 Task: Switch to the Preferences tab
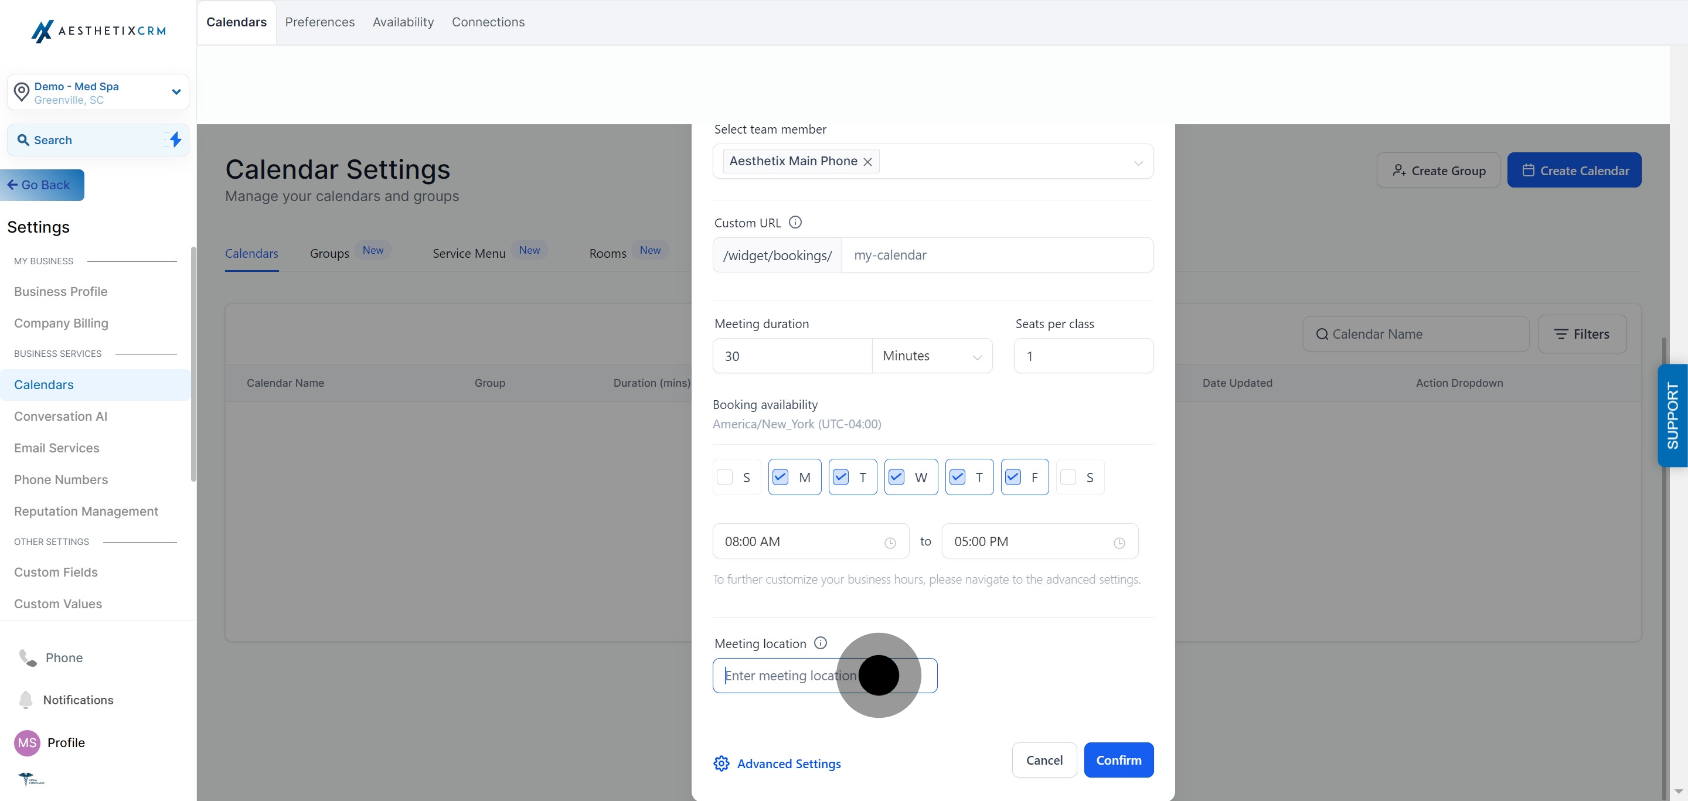click(320, 22)
